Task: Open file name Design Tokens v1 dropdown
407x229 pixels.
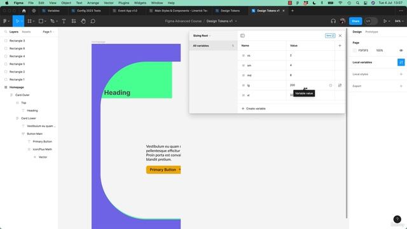Action: [236, 21]
